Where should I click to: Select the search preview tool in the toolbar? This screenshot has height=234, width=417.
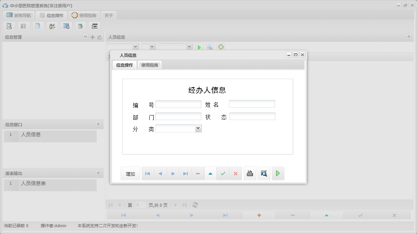[9, 26]
